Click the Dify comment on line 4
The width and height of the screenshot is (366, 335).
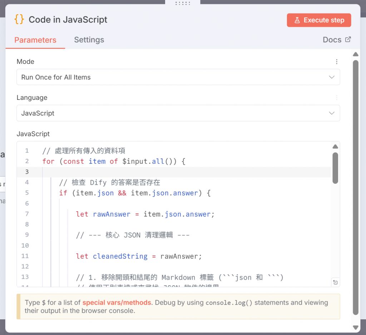(109, 182)
